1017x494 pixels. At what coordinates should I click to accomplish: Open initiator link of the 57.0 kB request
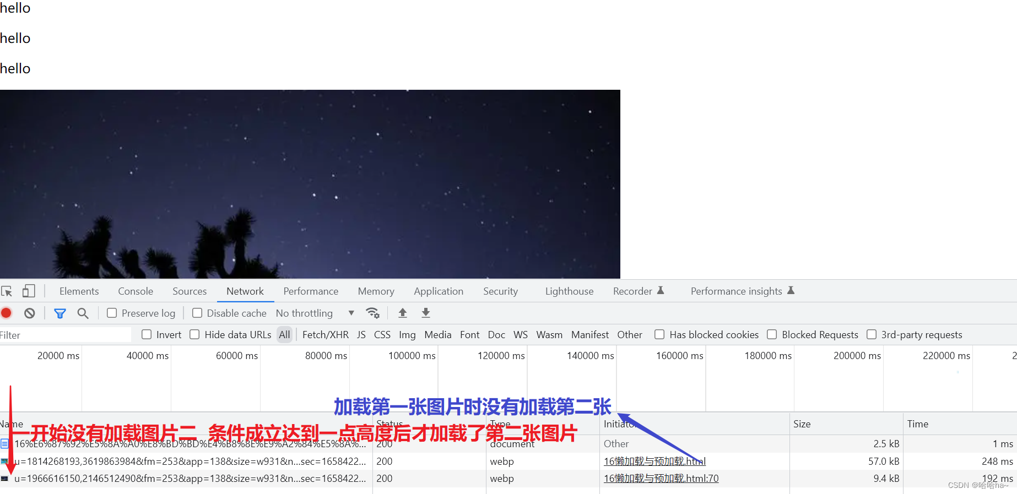coord(654,461)
